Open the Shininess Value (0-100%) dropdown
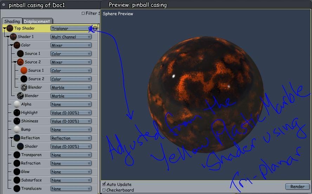This screenshot has height=194, width=312. click(71, 121)
